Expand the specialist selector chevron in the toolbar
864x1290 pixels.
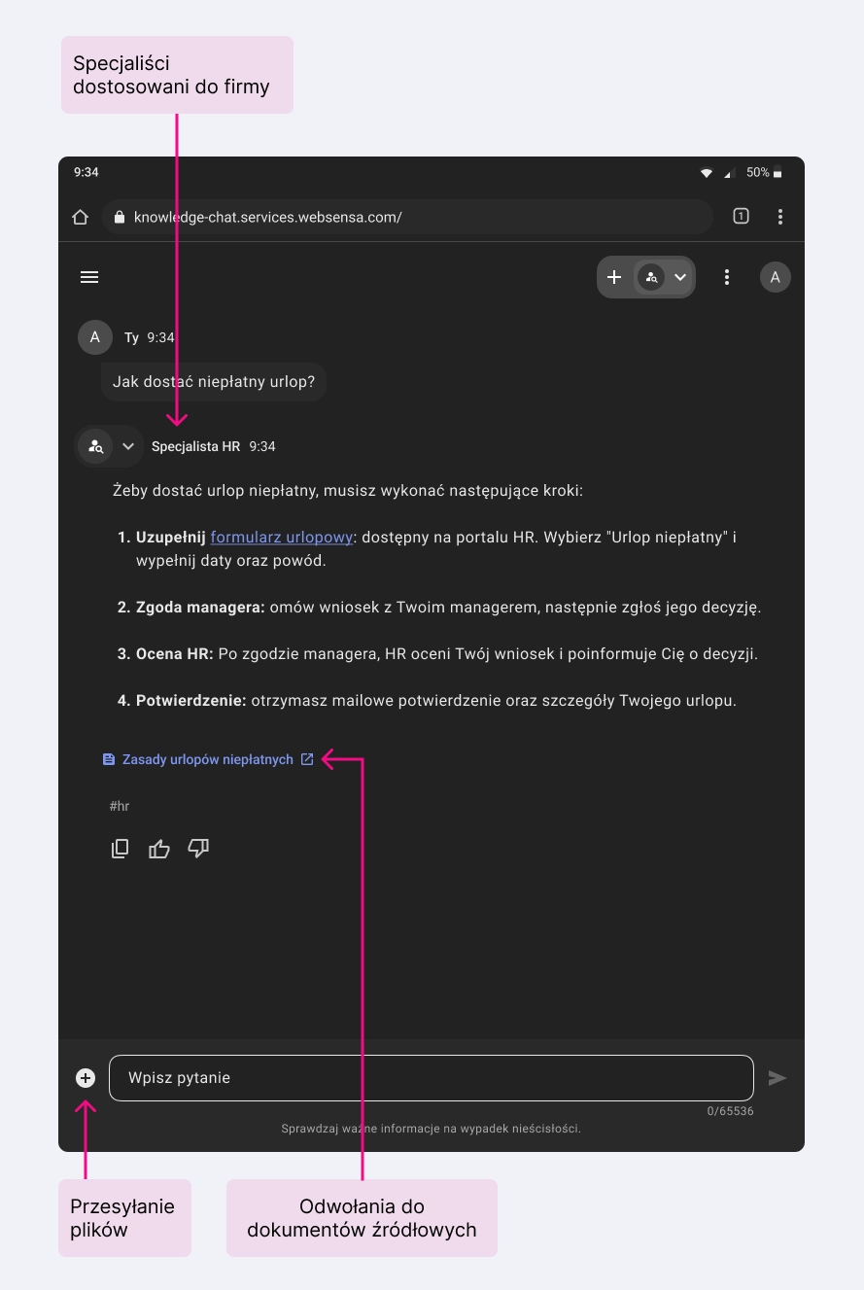click(x=680, y=277)
